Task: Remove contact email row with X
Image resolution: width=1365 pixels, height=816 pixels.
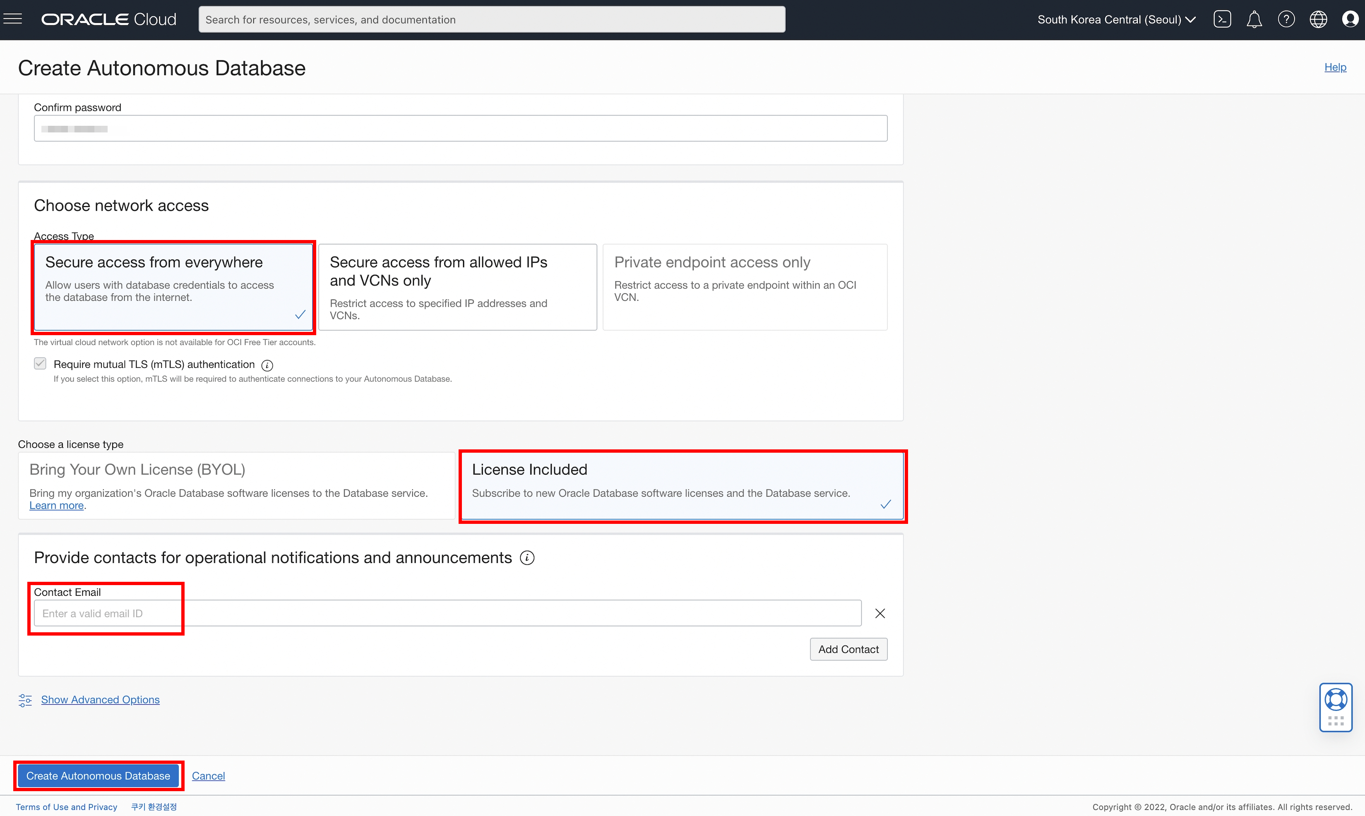Action: tap(880, 613)
